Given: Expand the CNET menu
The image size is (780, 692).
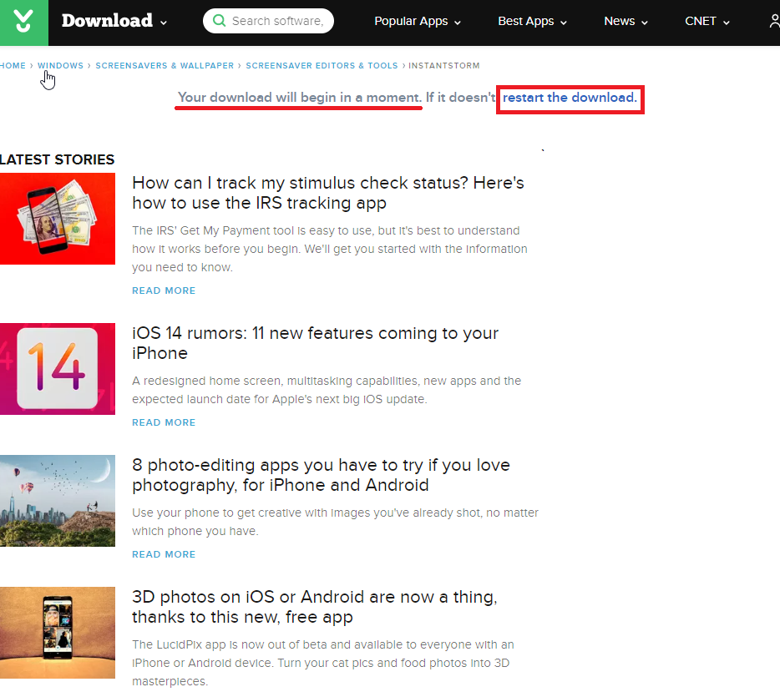Looking at the screenshot, I should point(707,22).
